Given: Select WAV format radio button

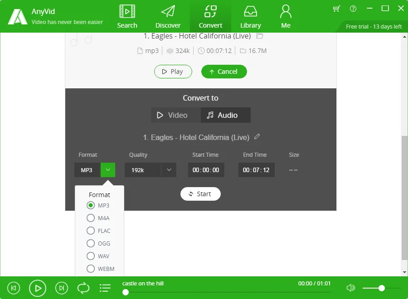Looking at the screenshot, I should click(91, 256).
